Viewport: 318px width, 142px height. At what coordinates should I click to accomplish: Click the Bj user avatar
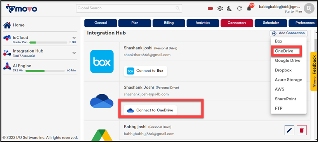[x=309, y=8]
